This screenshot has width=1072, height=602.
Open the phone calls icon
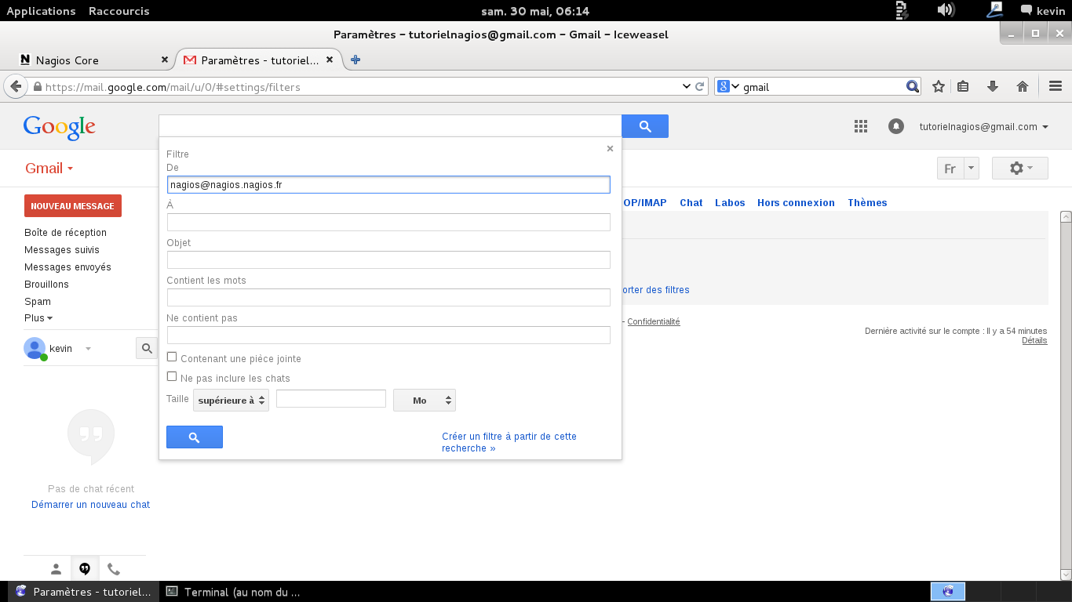tap(114, 569)
